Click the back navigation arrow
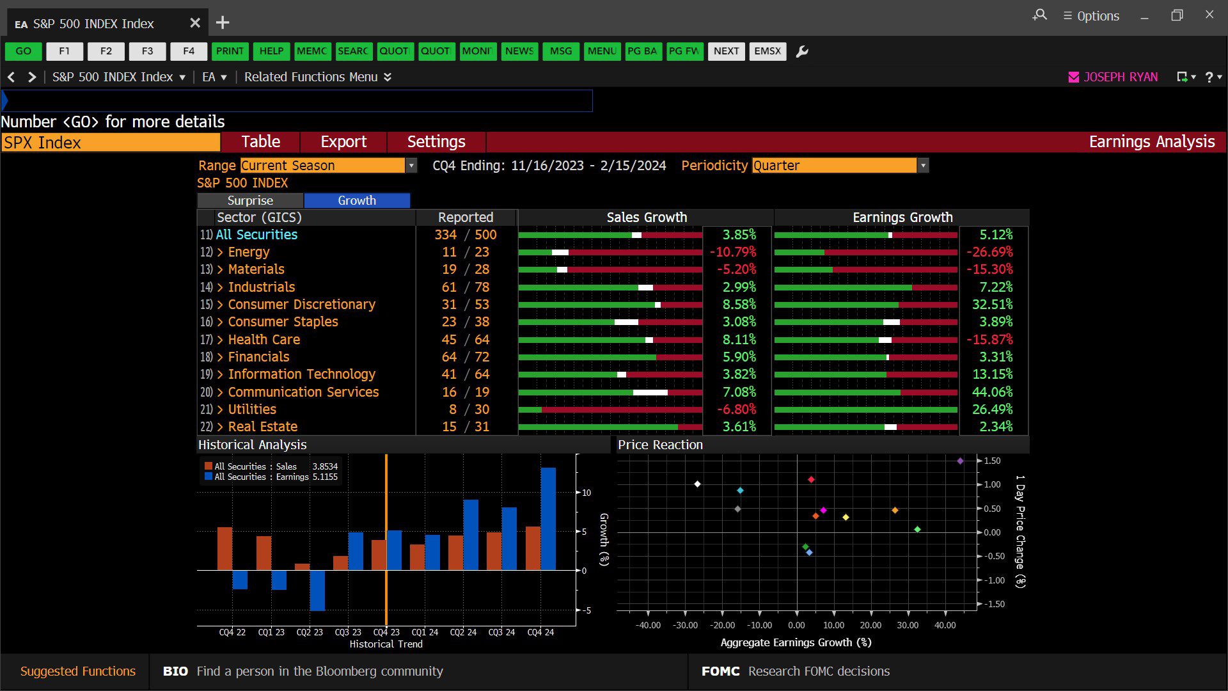This screenshot has width=1228, height=691. click(11, 77)
